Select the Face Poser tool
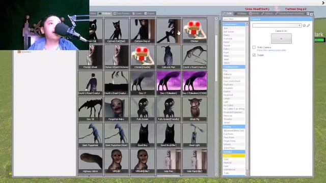The width and height of the screenshot is (326, 183). [234, 137]
